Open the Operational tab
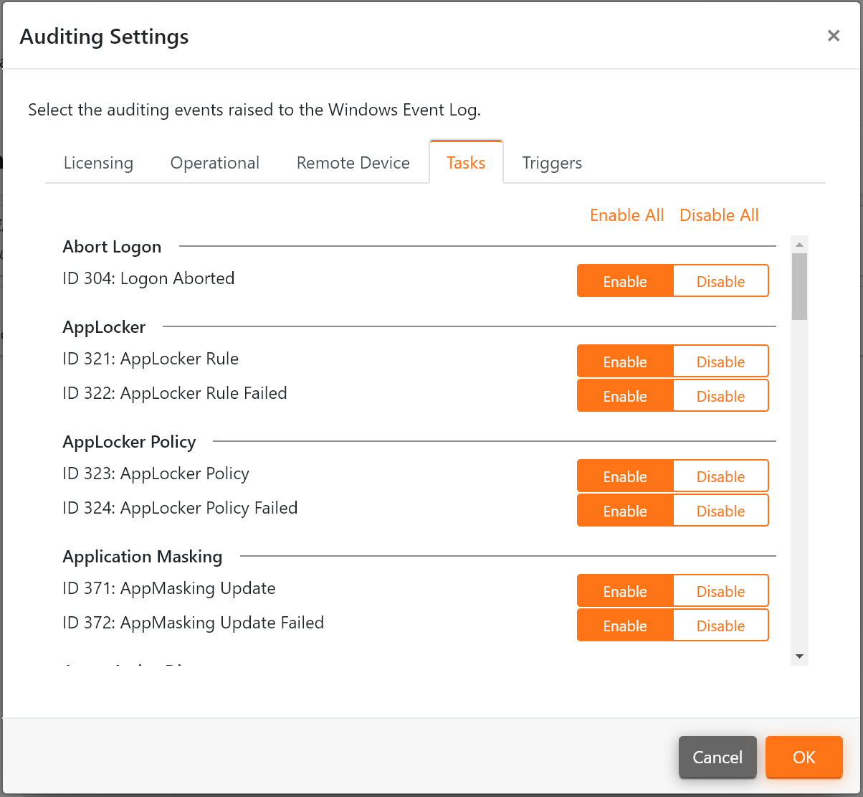This screenshot has height=797, width=863. [x=214, y=163]
